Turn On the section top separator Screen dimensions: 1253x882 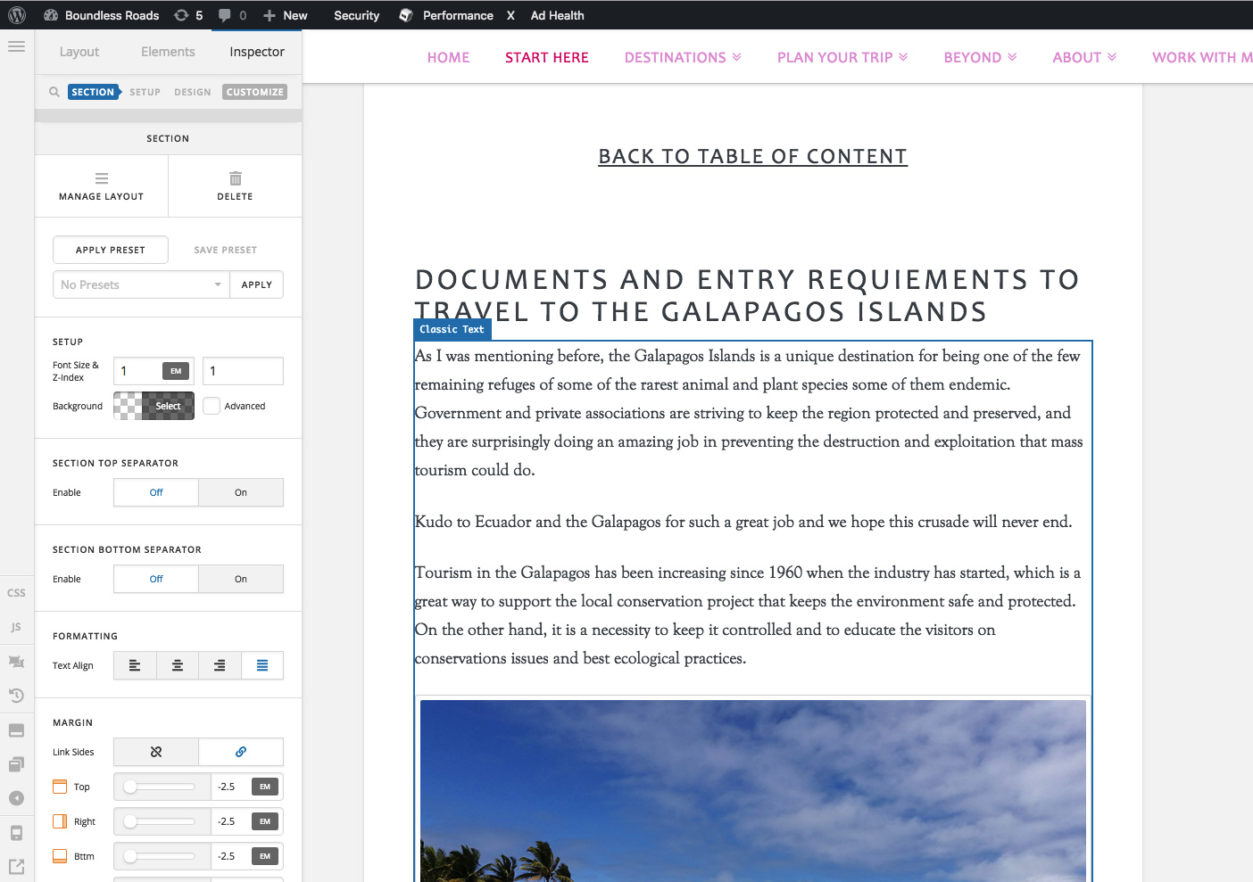point(241,492)
